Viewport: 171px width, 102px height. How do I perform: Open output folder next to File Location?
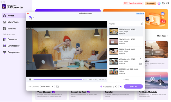click(x=58, y=86)
